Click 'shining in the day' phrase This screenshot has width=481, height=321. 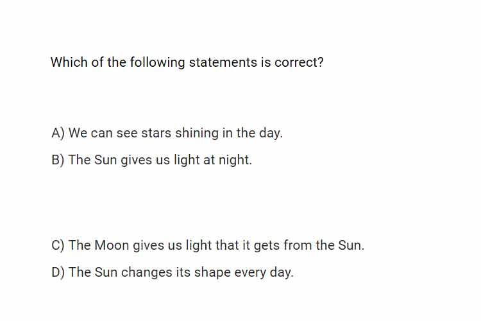tap(229, 133)
